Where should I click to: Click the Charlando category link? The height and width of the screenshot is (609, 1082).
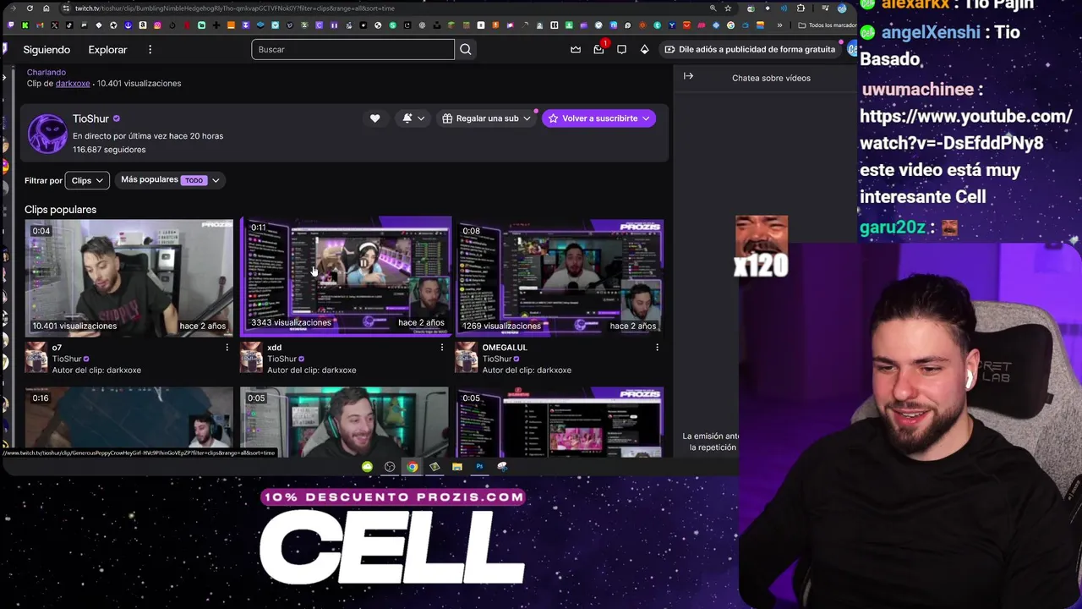pyautogui.click(x=46, y=72)
